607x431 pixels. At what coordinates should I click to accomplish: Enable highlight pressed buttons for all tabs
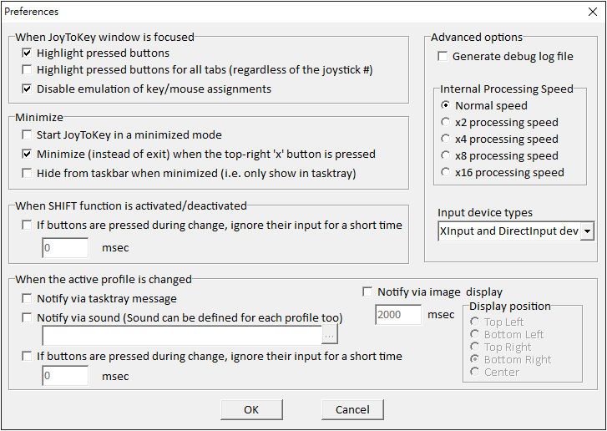[28, 70]
